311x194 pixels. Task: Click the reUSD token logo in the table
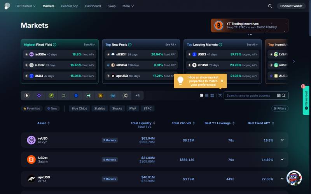[31, 140]
